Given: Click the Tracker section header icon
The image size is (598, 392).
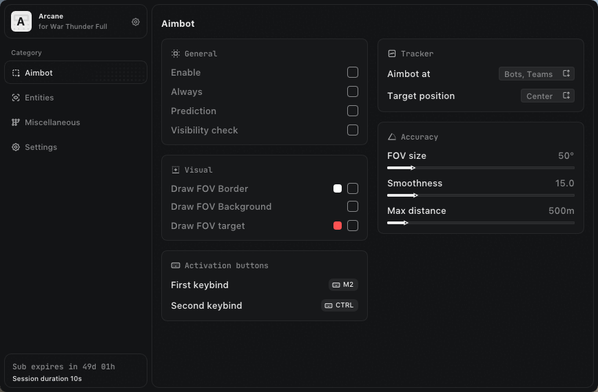Looking at the screenshot, I should point(392,54).
